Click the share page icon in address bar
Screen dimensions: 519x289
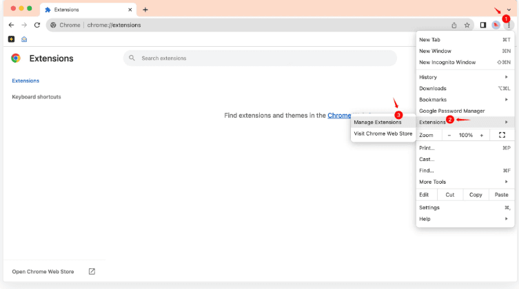click(x=454, y=25)
